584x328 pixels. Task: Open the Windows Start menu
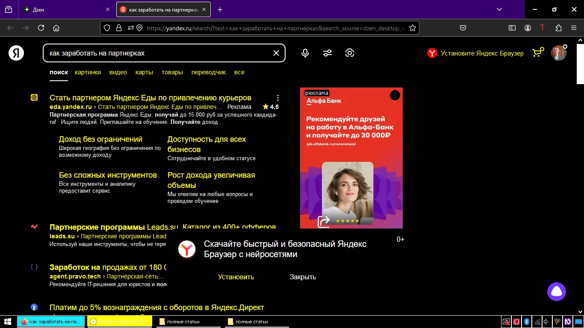7,321
